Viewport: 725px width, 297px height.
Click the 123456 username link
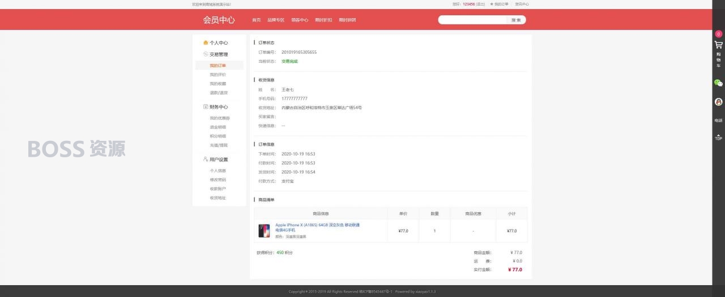tap(468, 4)
